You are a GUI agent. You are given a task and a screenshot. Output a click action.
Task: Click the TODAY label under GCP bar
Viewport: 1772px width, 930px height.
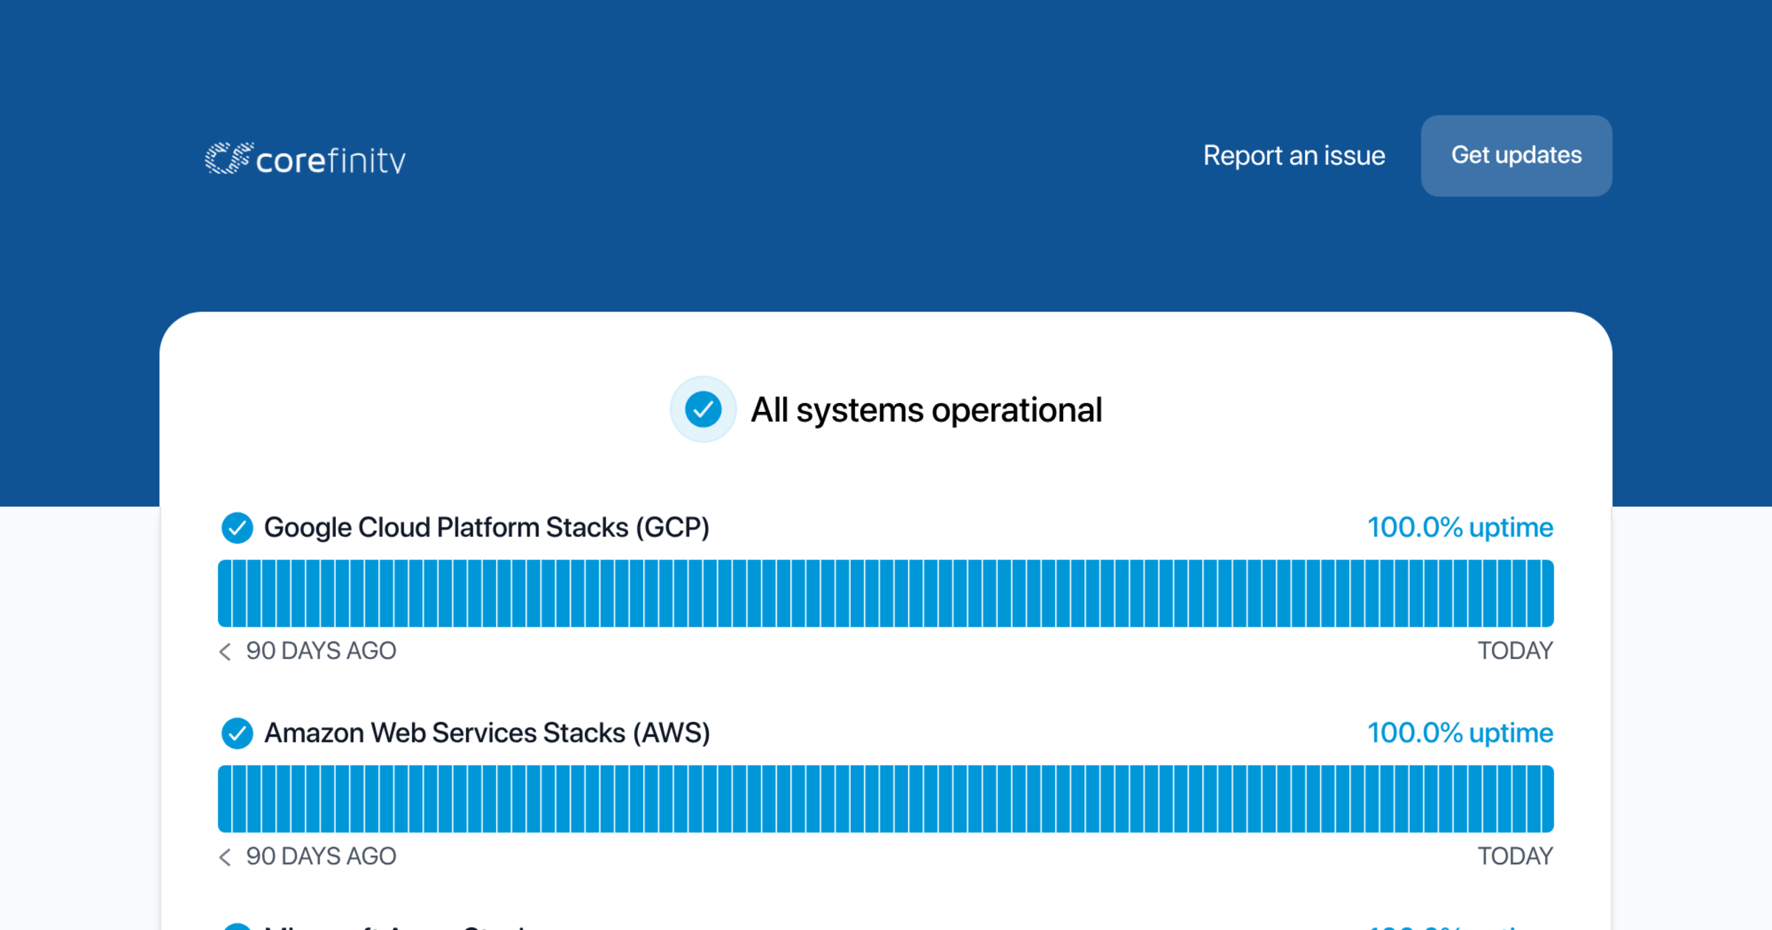tap(1515, 651)
